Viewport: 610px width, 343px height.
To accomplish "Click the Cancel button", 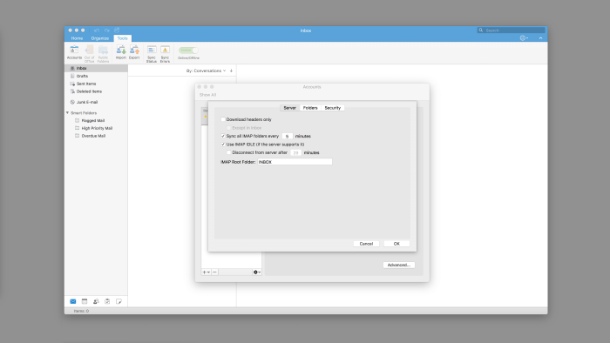I will point(366,244).
